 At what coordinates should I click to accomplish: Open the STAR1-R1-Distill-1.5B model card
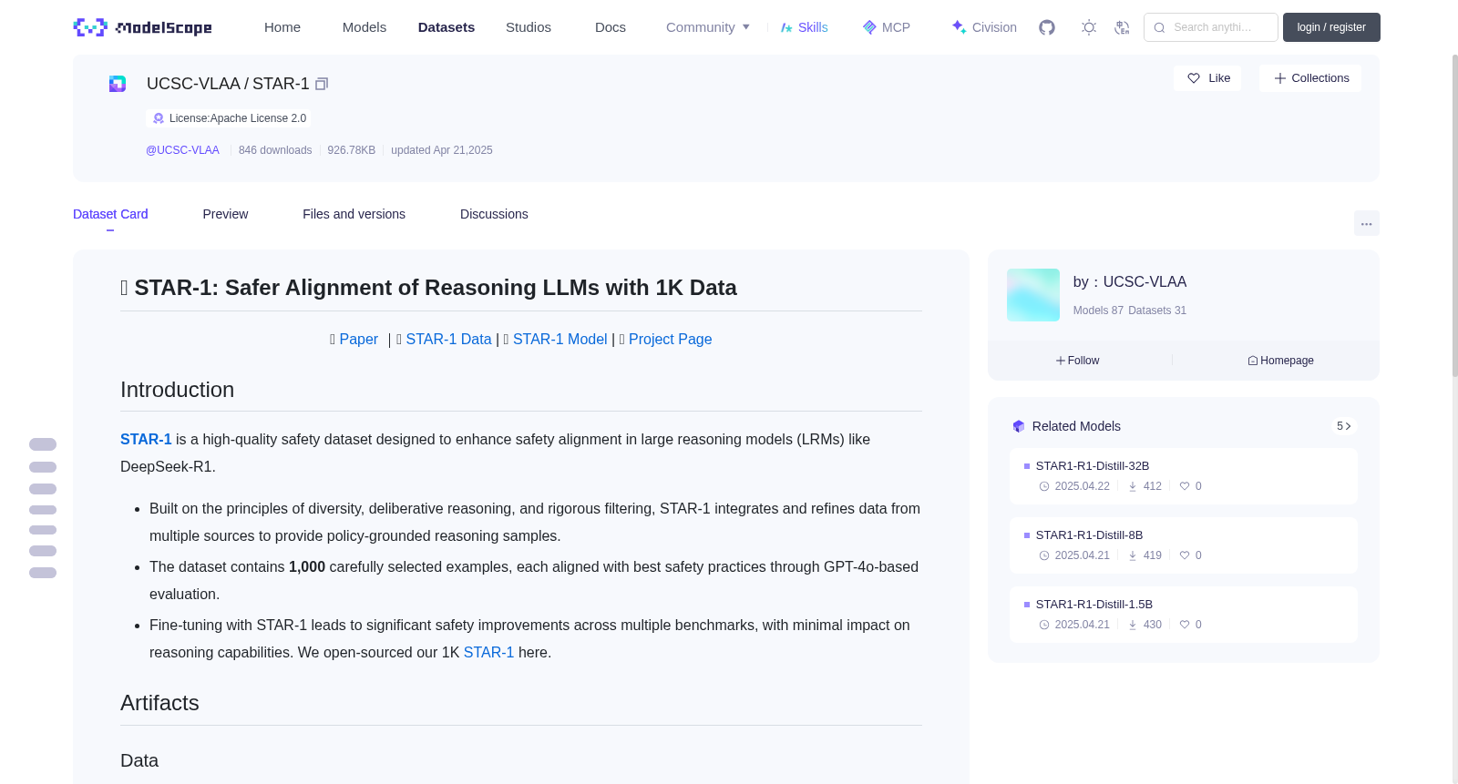point(1183,615)
